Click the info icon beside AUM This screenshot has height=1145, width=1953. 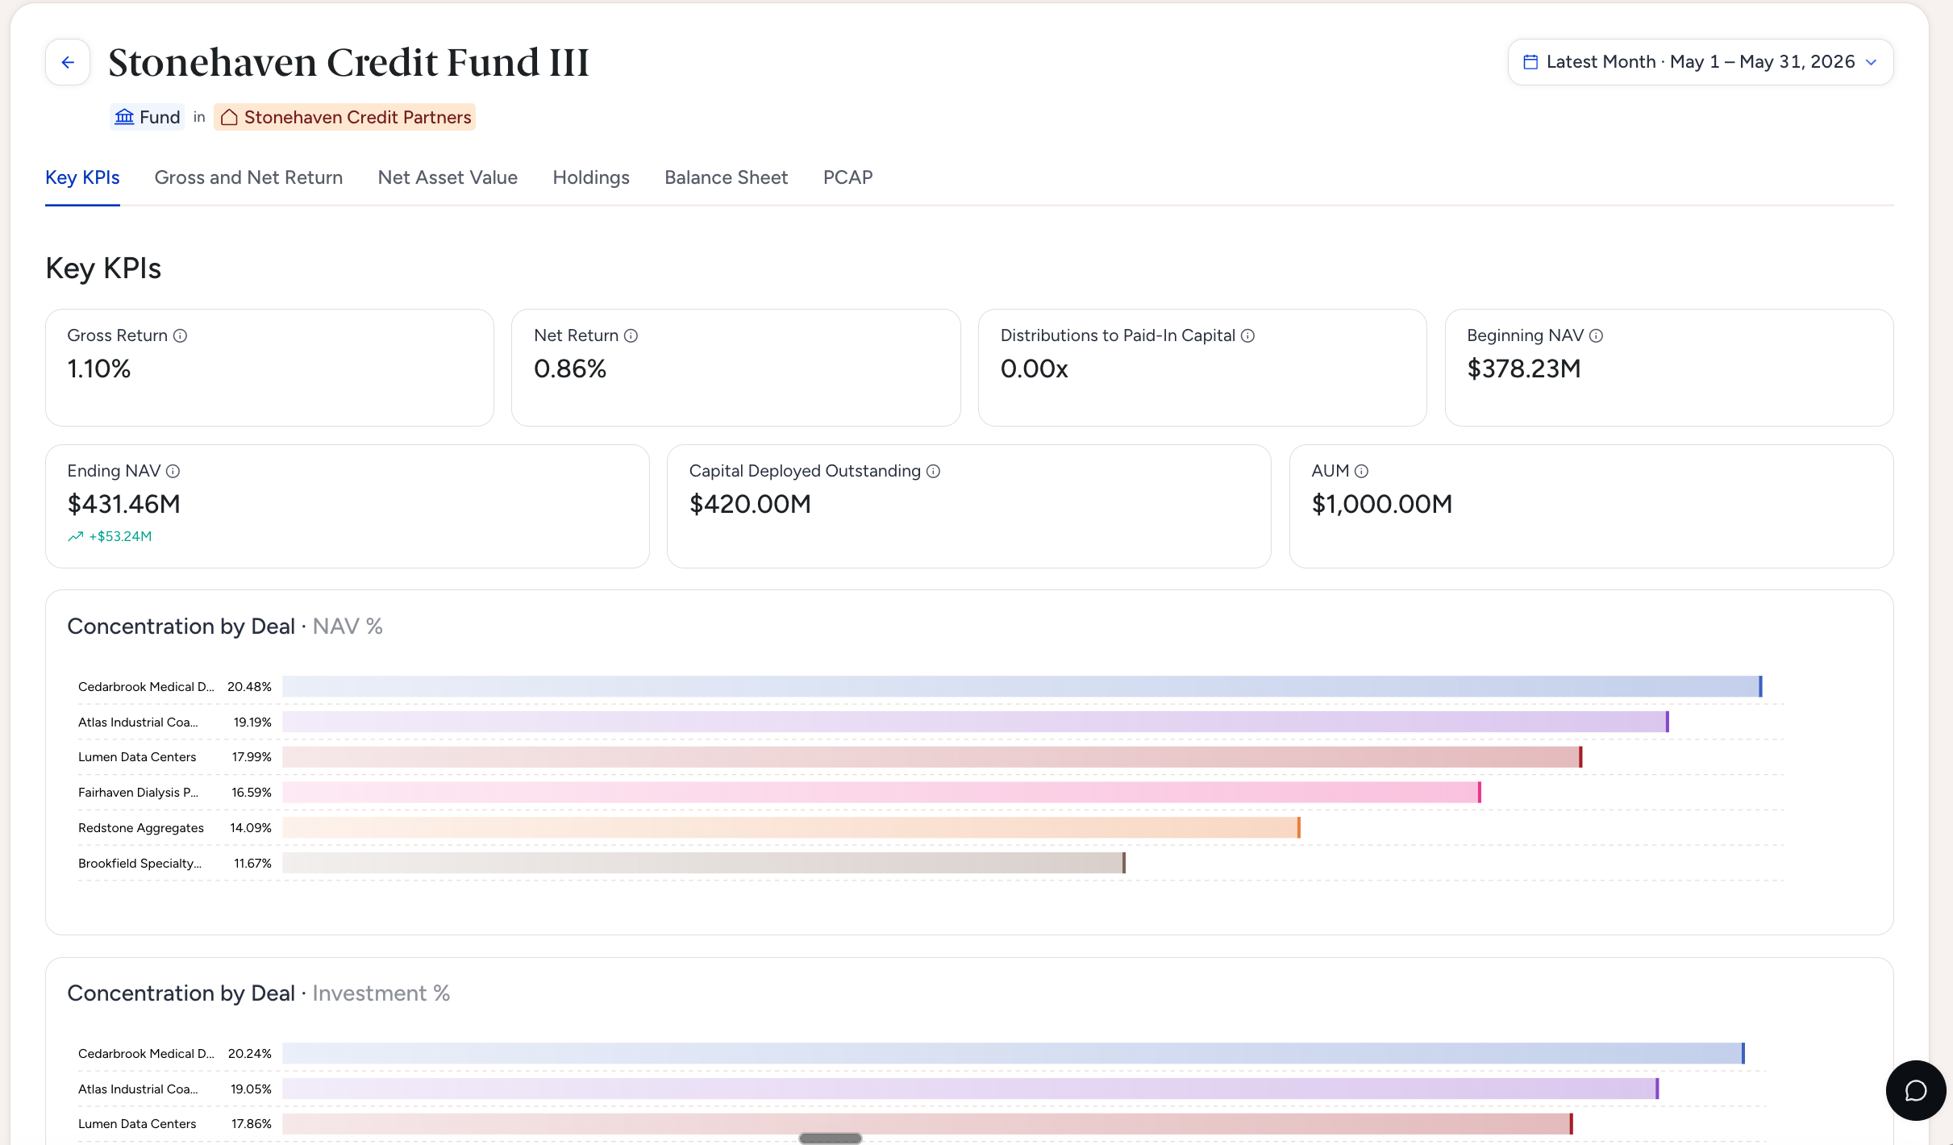[1361, 471]
